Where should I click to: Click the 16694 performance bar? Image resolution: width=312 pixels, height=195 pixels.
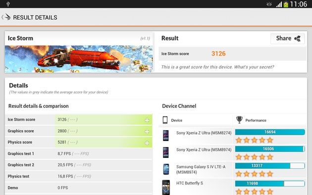click(x=270, y=132)
